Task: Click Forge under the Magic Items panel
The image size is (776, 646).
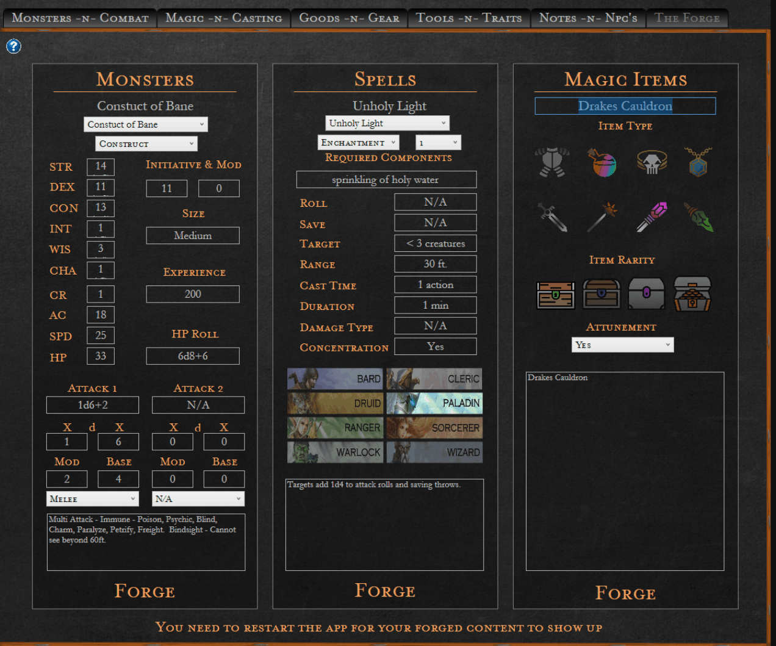Action: point(625,593)
